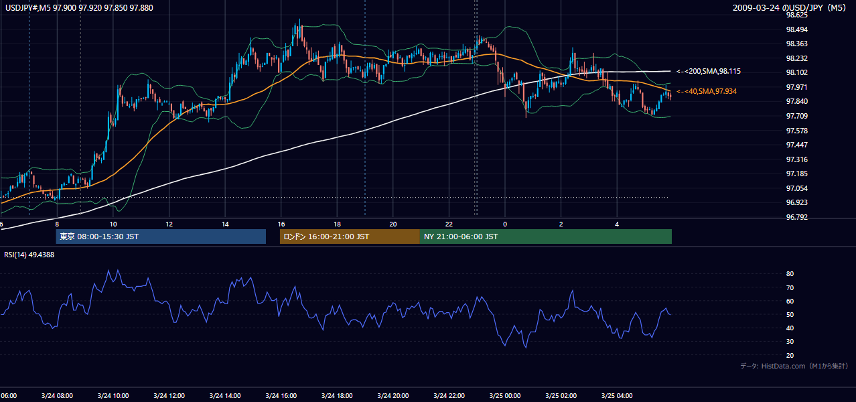Click price axis value 97.447
This screenshot has width=856, height=402.
pos(796,145)
